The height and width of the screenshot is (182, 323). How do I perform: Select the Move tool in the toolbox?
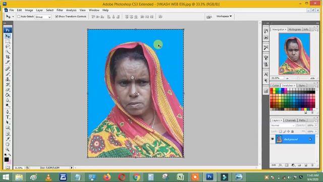pyautogui.click(x=8, y=36)
